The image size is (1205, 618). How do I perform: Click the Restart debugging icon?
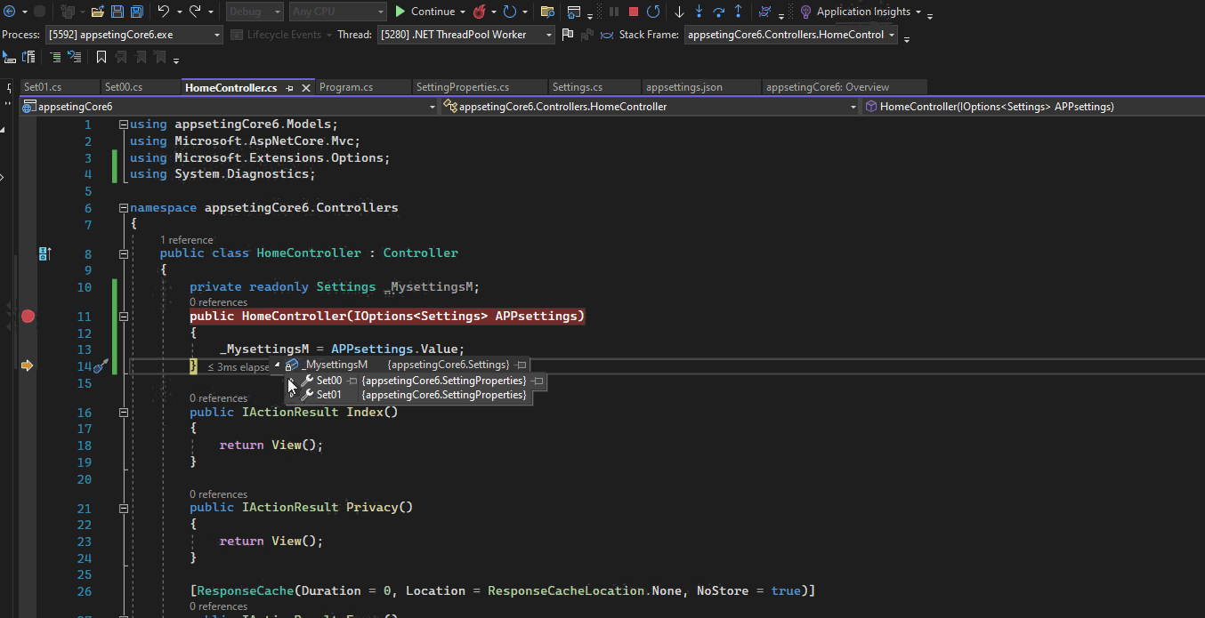[x=654, y=12]
